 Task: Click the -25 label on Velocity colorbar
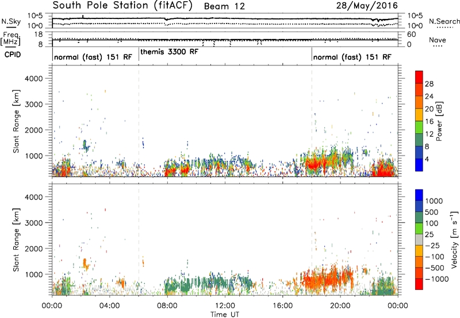[x=434, y=245]
